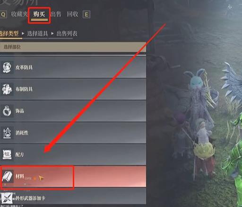Select the ring accessory icon

pos(7,111)
